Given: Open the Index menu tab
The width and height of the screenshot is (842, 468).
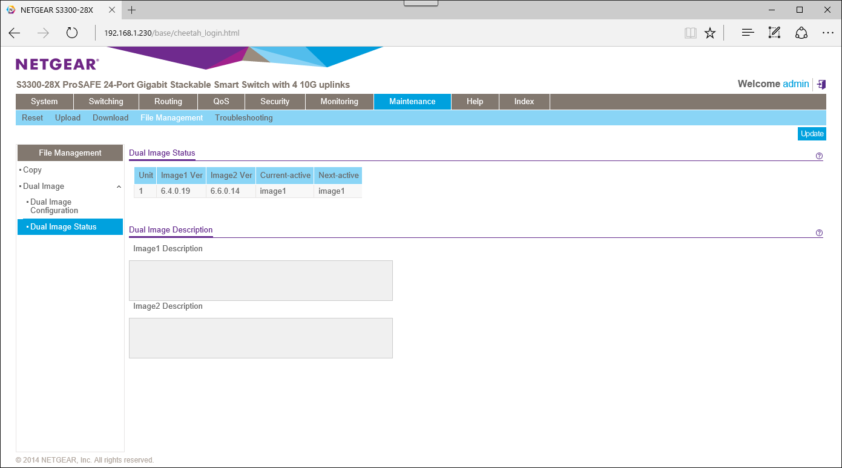Looking at the screenshot, I should 524,102.
